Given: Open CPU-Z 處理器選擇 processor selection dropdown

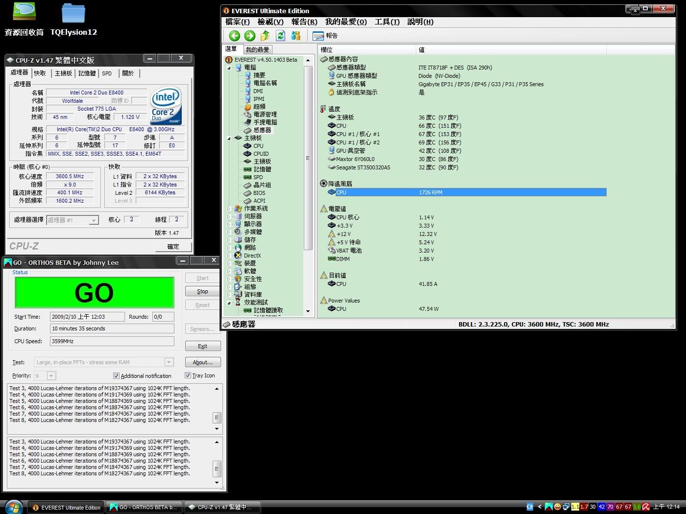Looking at the screenshot, I should tap(94, 220).
